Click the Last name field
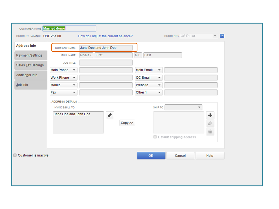 (x=163, y=55)
